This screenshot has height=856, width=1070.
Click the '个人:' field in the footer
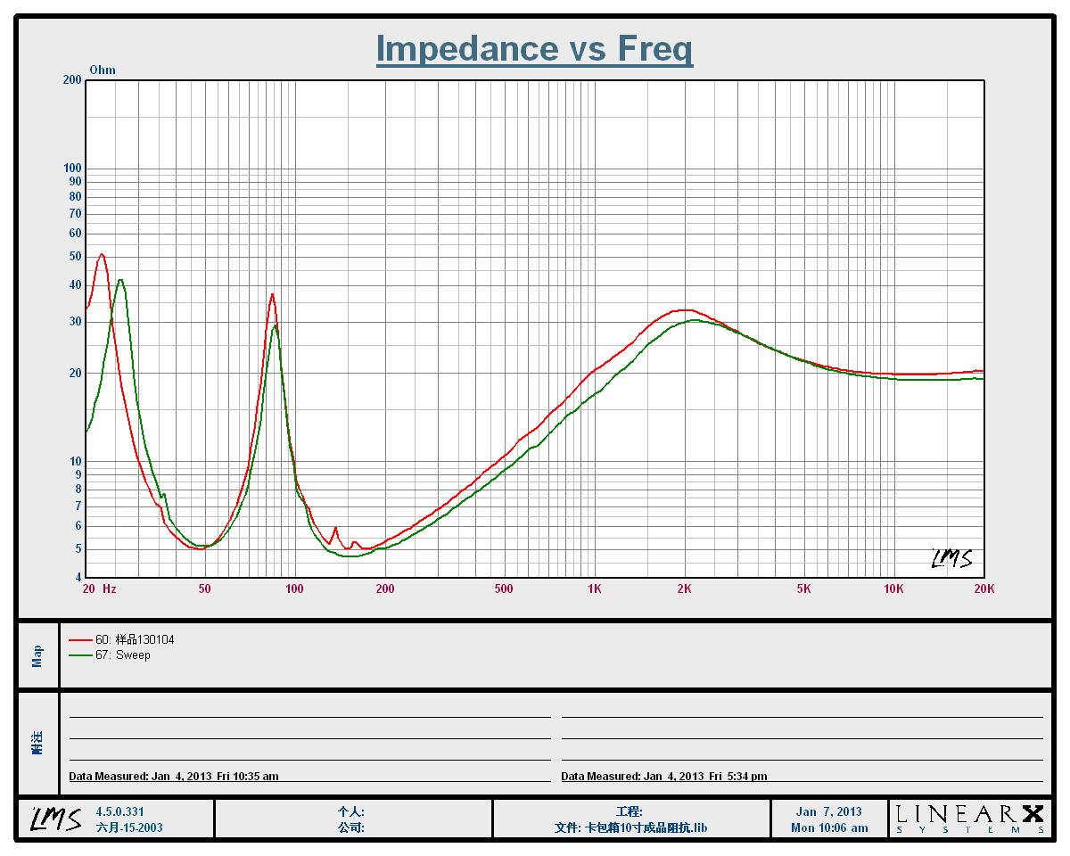tap(351, 811)
